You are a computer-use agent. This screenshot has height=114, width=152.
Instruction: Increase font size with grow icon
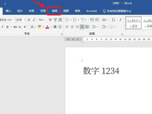click(29, 20)
